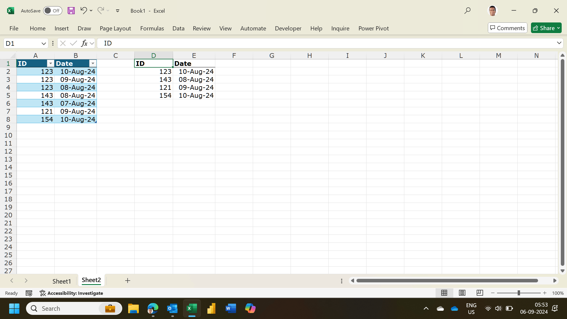Click the zoom slider handle

point(519,293)
